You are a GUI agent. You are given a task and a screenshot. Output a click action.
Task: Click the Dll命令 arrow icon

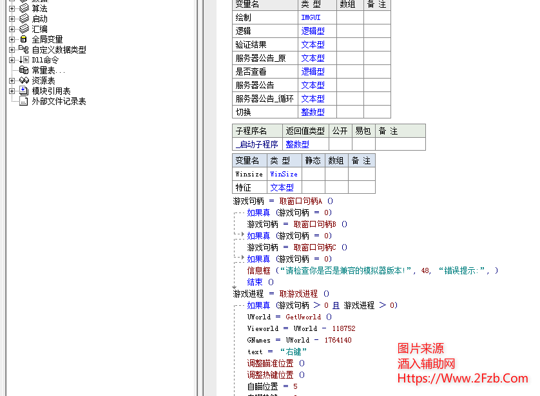click(x=24, y=60)
